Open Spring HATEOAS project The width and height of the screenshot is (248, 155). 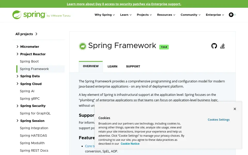(x=33, y=136)
